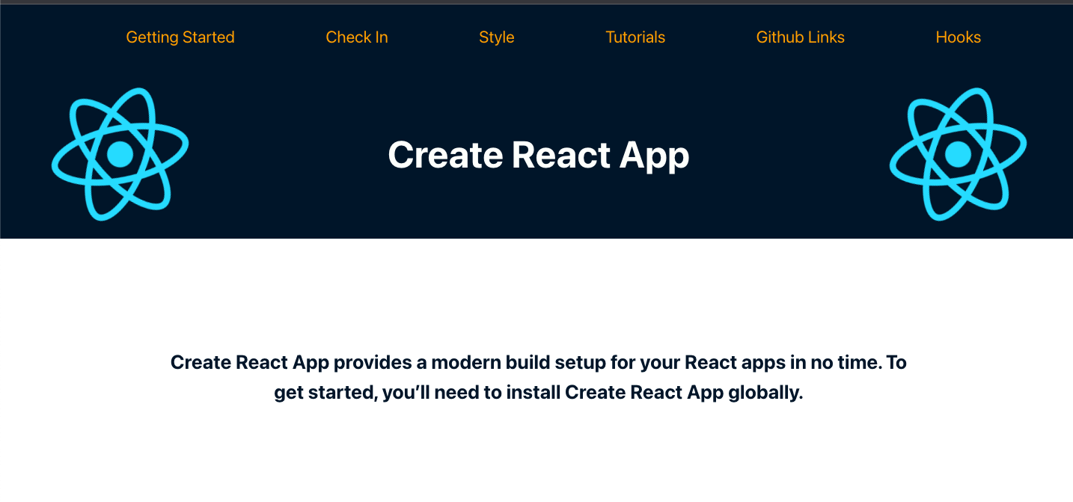1073x502 pixels.
Task: Open the Getting Started nav link
Action: coord(180,37)
